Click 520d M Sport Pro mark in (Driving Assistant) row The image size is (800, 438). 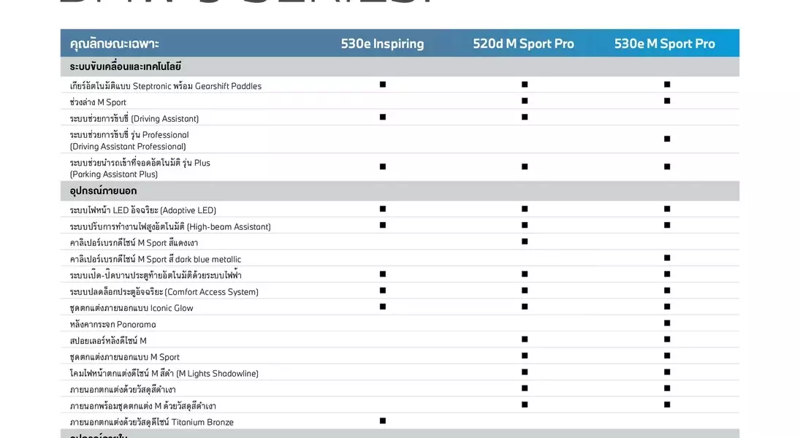(525, 118)
